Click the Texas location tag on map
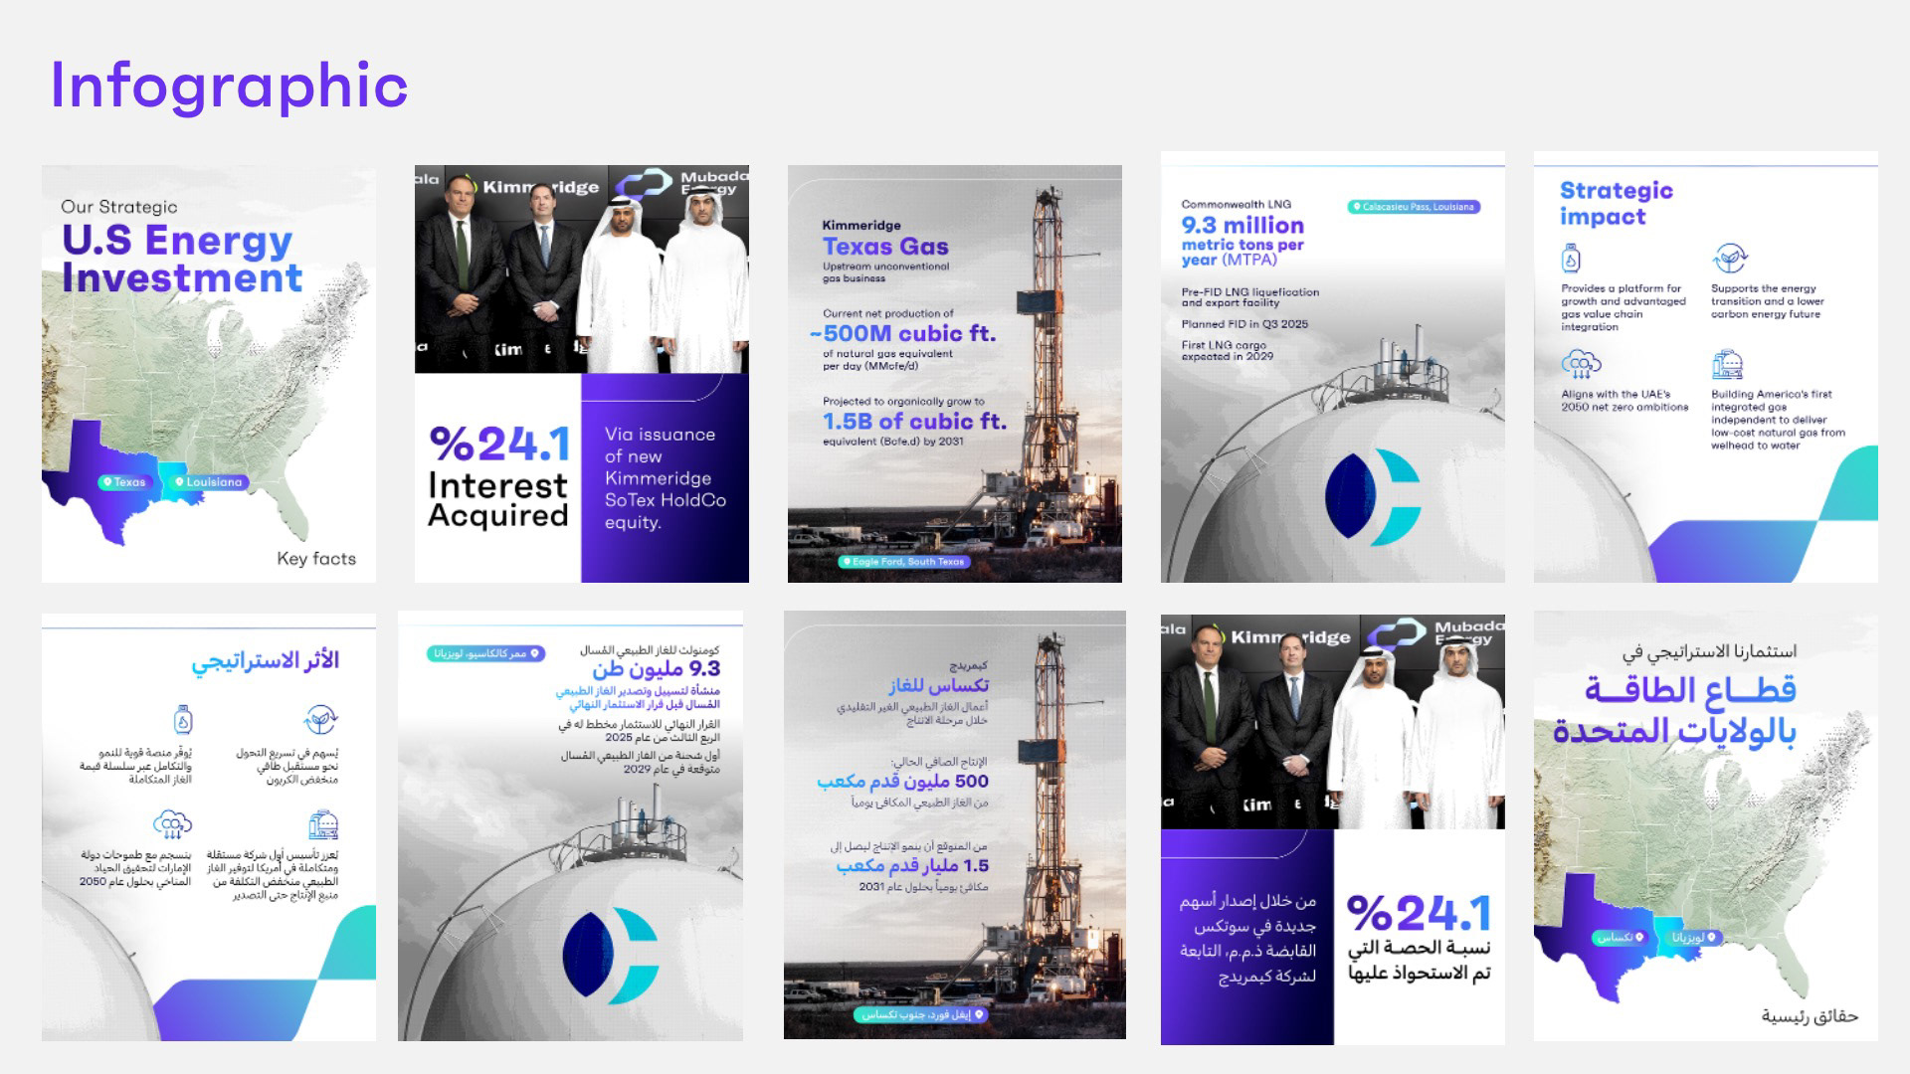This screenshot has height=1074, width=1910. tap(123, 482)
